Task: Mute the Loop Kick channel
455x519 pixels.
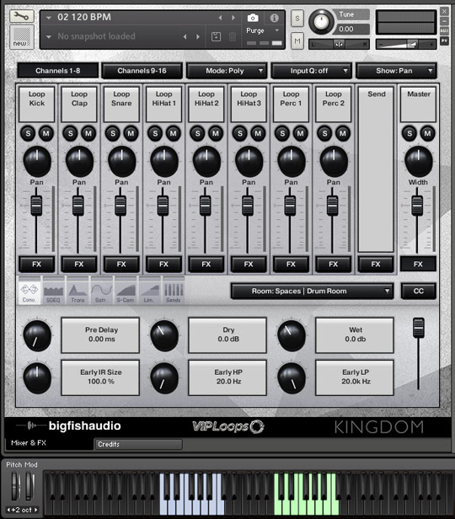Action: 46,133
